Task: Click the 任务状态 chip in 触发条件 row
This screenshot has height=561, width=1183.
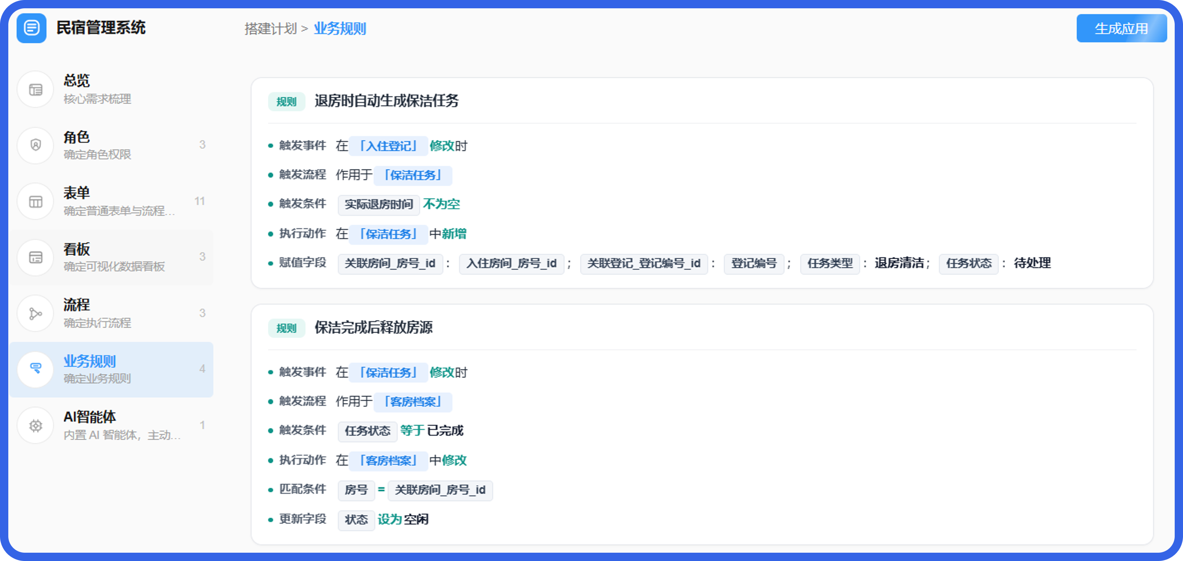Action: pos(367,431)
